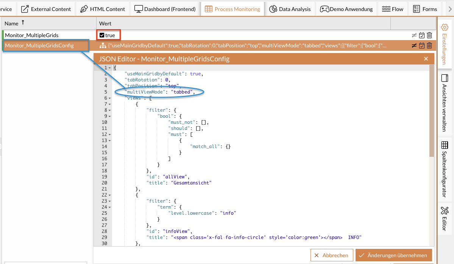This screenshot has width=454, height=264.
Task: Open the Editor side panel
Action: (445, 219)
